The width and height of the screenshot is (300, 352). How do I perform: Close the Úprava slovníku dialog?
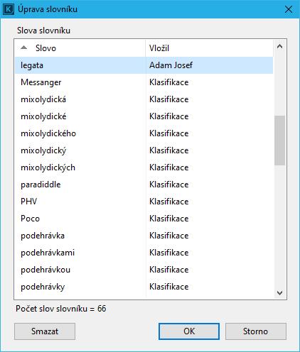click(289, 9)
